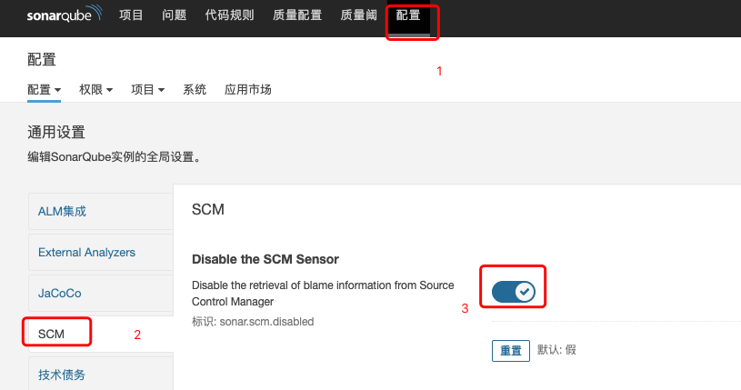Open the 项目 dropdown in the settings submenu
Image resolution: width=741 pixels, height=390 pixels.
147,89
